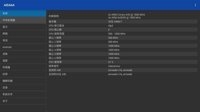Viewport: 200px width, 112px height.
Task: Click the core count value 6
Action: (x=109, y=30)
